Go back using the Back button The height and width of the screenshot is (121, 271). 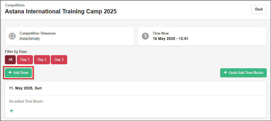[x=259, y=9]
